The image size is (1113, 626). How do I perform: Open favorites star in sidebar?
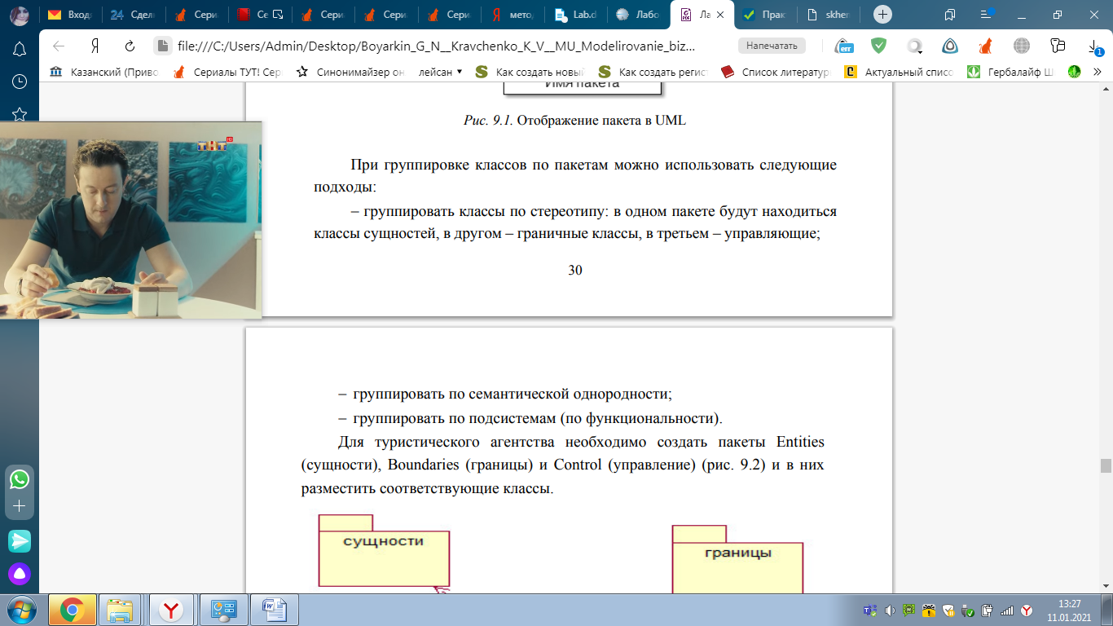(x=20, y=113)
